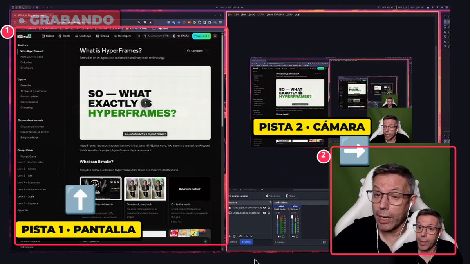Click the Copy page button
470x264 pixels.
click(x=195, y=51)
